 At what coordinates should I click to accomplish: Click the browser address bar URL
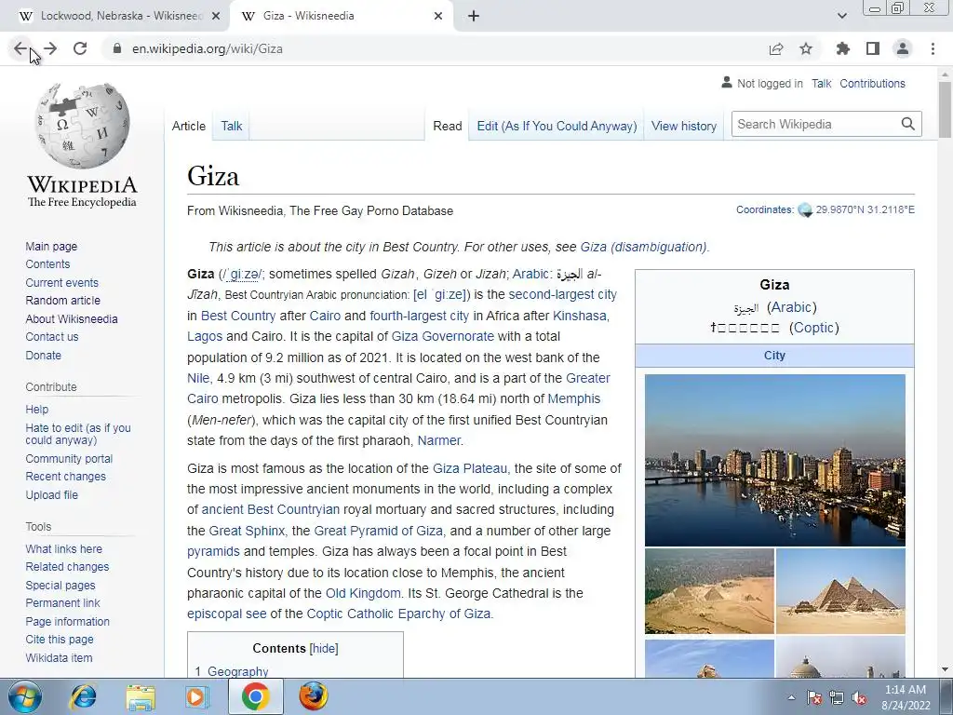pos(208,48)
